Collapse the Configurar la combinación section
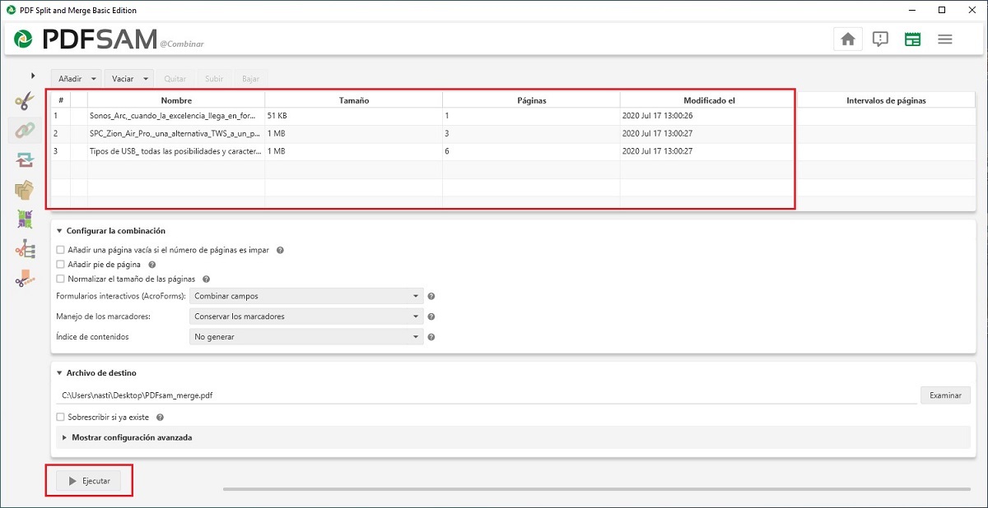988x508 pixels. [x=60, y=231]
